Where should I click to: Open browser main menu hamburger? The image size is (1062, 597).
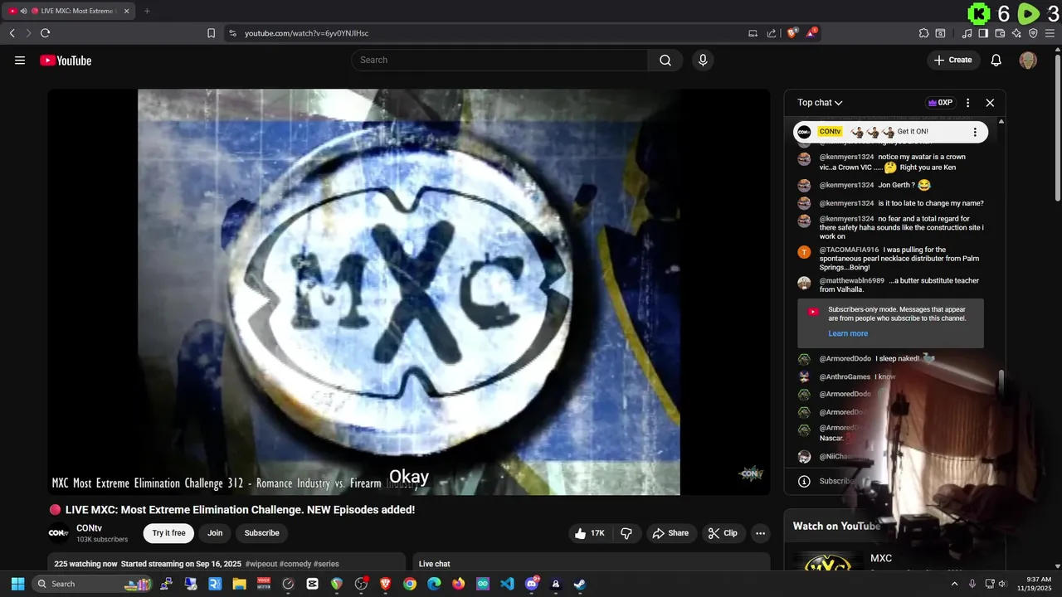pos(1050,33)
